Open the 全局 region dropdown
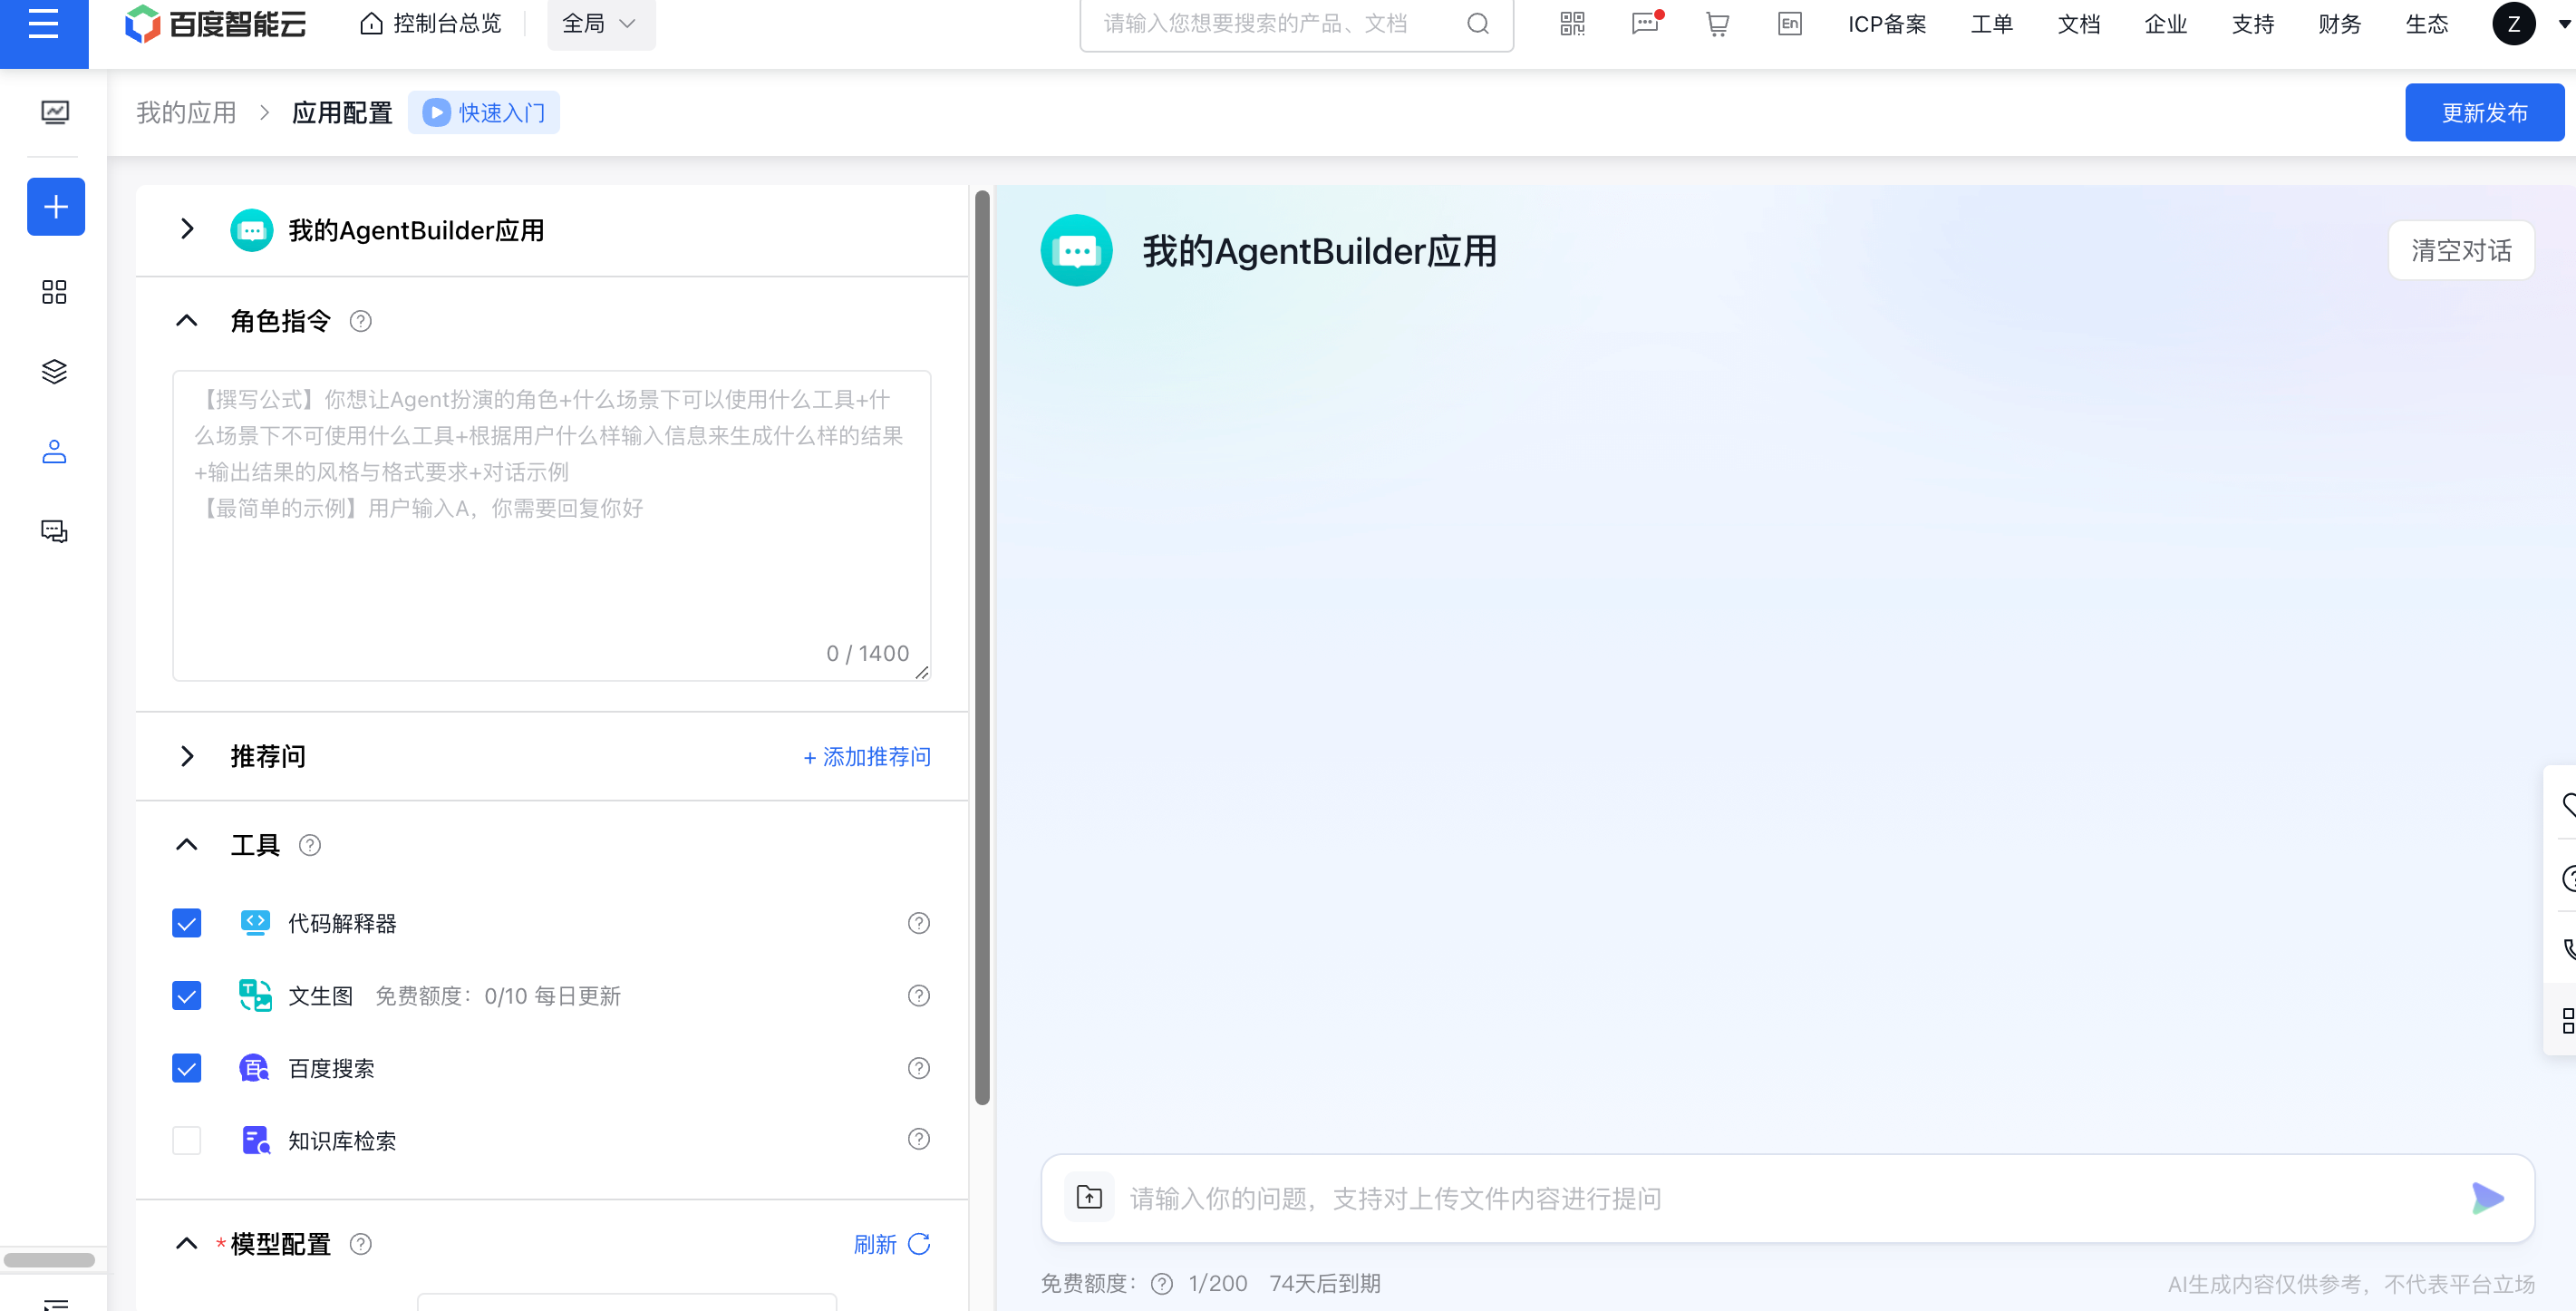Screen dimensions: 2576x1311 pos(601,24)
